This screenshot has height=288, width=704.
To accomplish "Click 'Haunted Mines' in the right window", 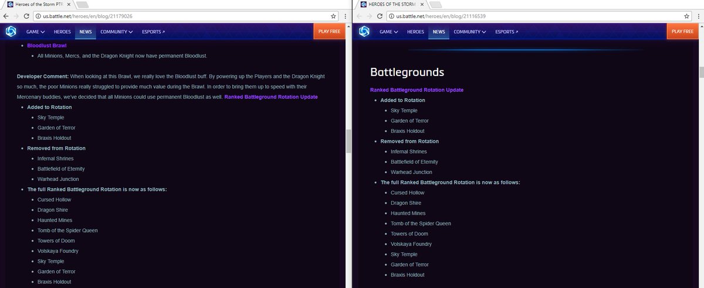I will click(x=408, y=213).
